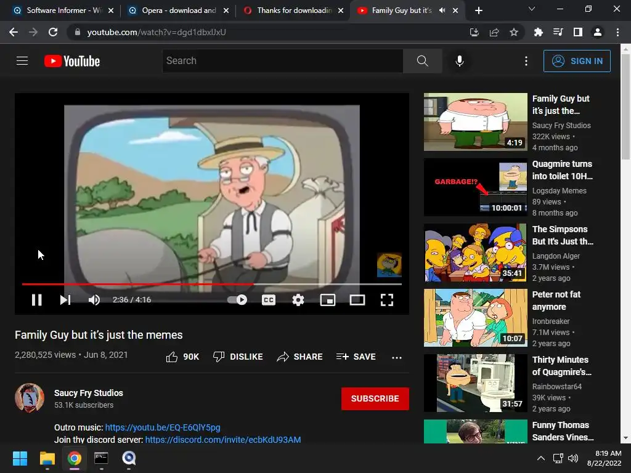This screenshot has width=631, height=473.
Task: Switch to miniplayer mode
Action: [328, 300]
